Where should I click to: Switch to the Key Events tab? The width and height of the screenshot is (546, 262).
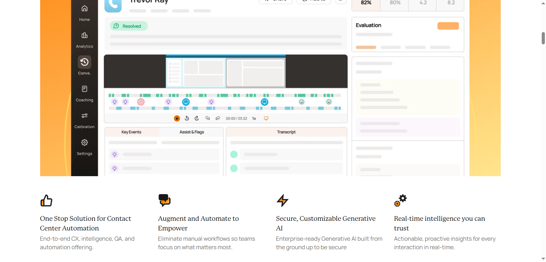coord(131,132)
